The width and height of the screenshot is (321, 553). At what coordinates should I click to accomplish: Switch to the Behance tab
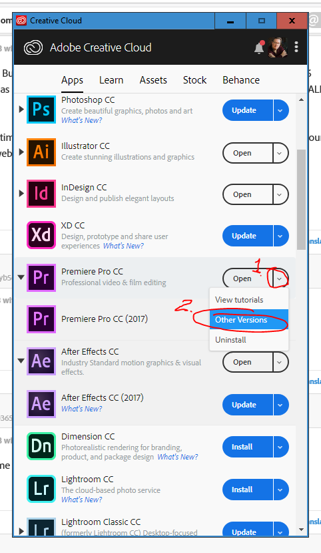coord(241,80)
